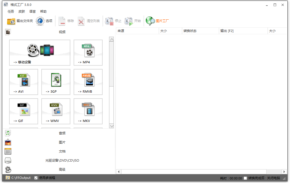
Task: Click the Output Folder (输出文件夹) button
Action: 20,21
